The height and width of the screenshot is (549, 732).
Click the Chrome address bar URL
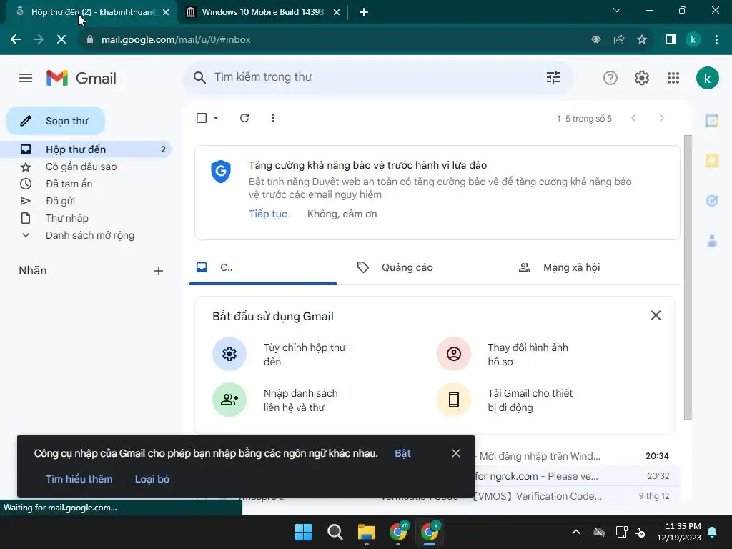(x=176, y=40)
